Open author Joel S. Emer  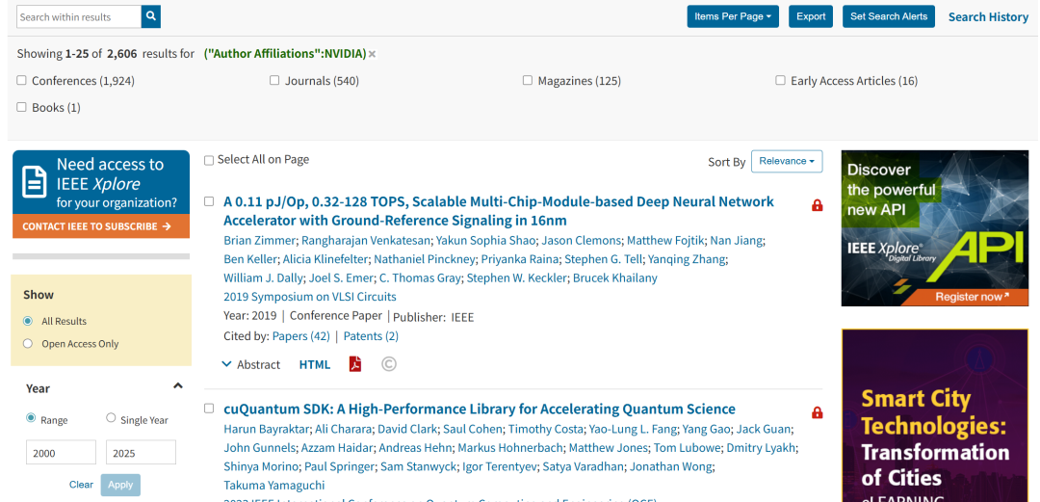pos(341,278)
